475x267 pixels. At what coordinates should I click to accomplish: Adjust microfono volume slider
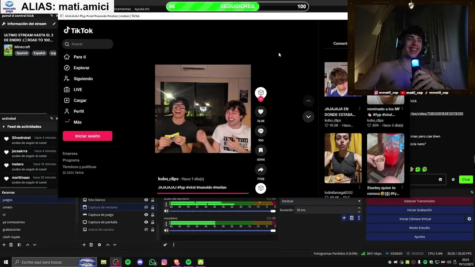tap(223, 230)
